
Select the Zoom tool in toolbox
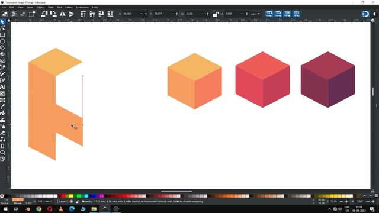point(2,153)
